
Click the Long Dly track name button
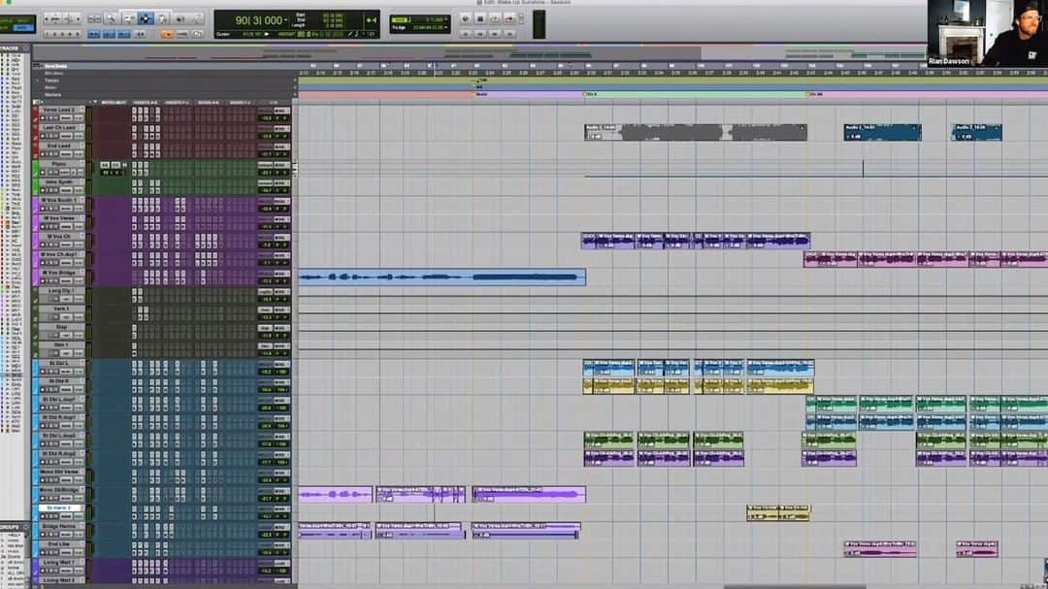coord(61,291)
